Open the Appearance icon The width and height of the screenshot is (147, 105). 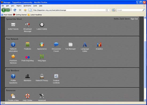point(42,45)
